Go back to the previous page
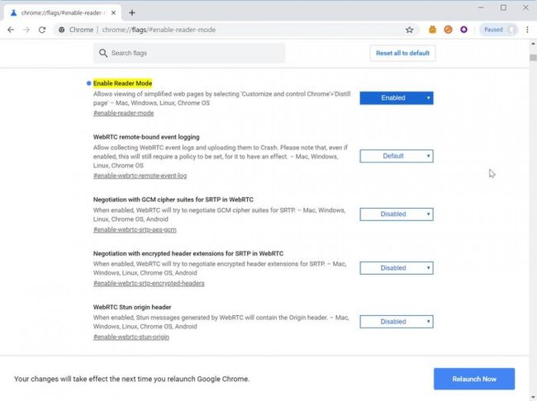Viewport: 537px width, 401px height. click(x=11, y=30)
